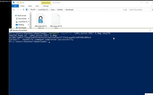This screenshot has width=153, height=95.
Task: Click the pin icon beside Documents
Action: click(x=28, y=19)
